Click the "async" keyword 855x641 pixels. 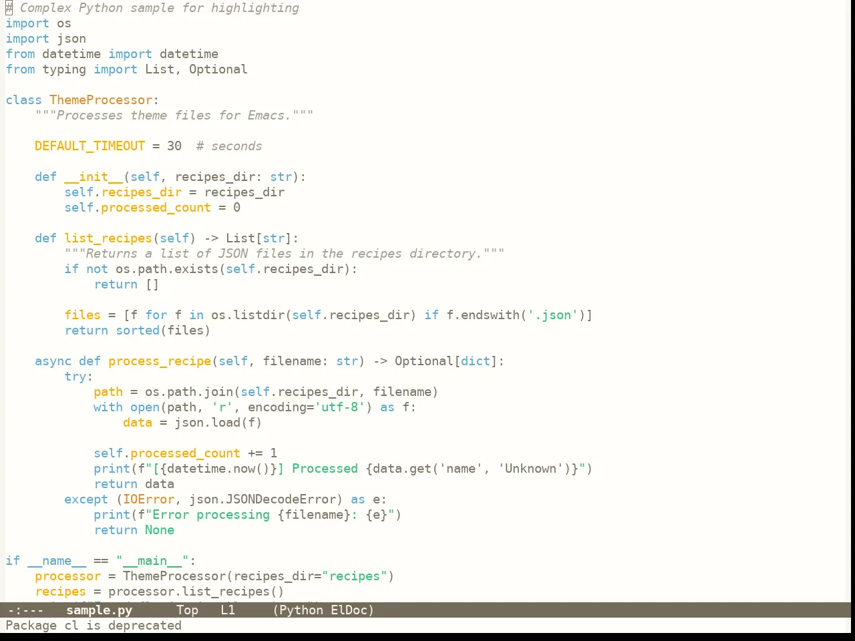(53, 361)
